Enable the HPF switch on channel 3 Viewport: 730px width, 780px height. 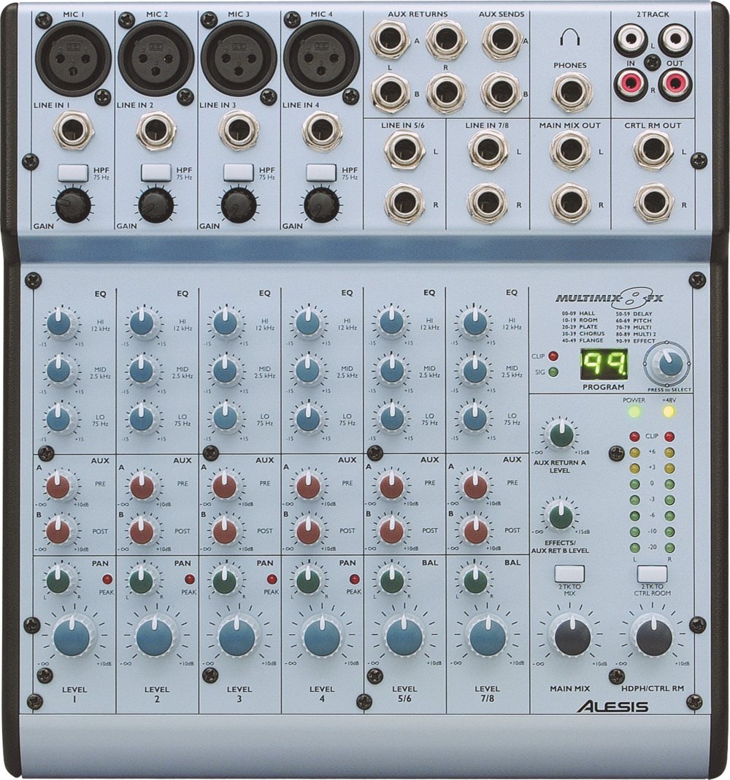coord(239,172)
